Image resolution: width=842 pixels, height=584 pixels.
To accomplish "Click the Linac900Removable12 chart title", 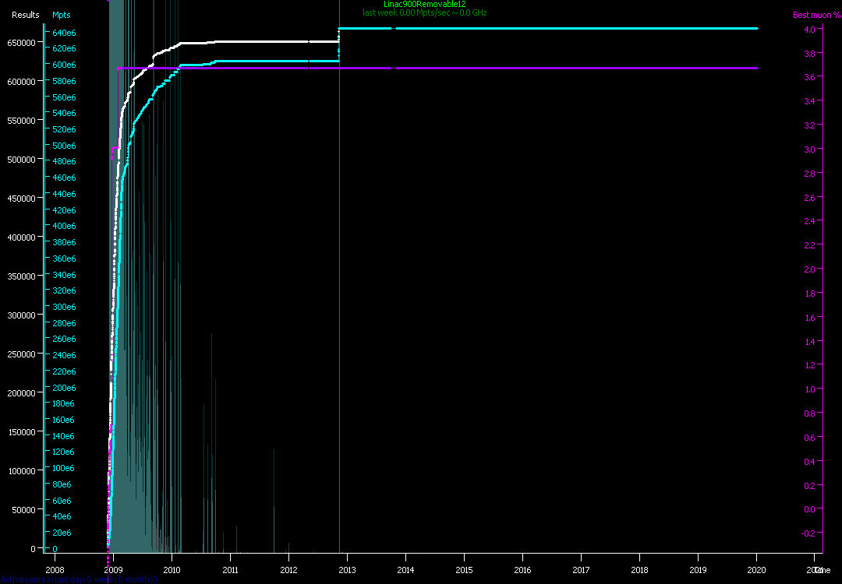I will click(424, 5).
